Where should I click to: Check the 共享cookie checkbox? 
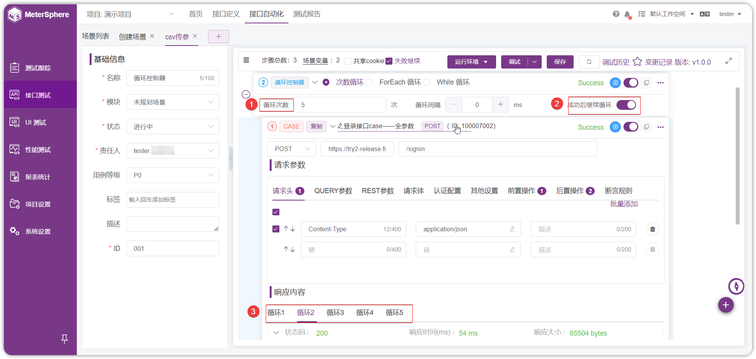[x=348, y=61]
